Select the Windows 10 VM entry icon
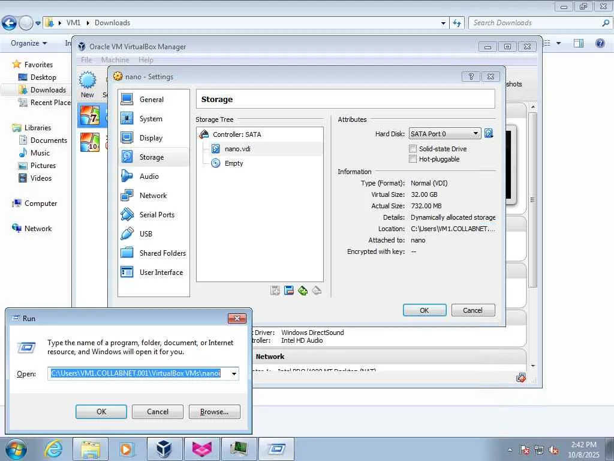Viewport: 614px width, 461px height. pos(90,142)
